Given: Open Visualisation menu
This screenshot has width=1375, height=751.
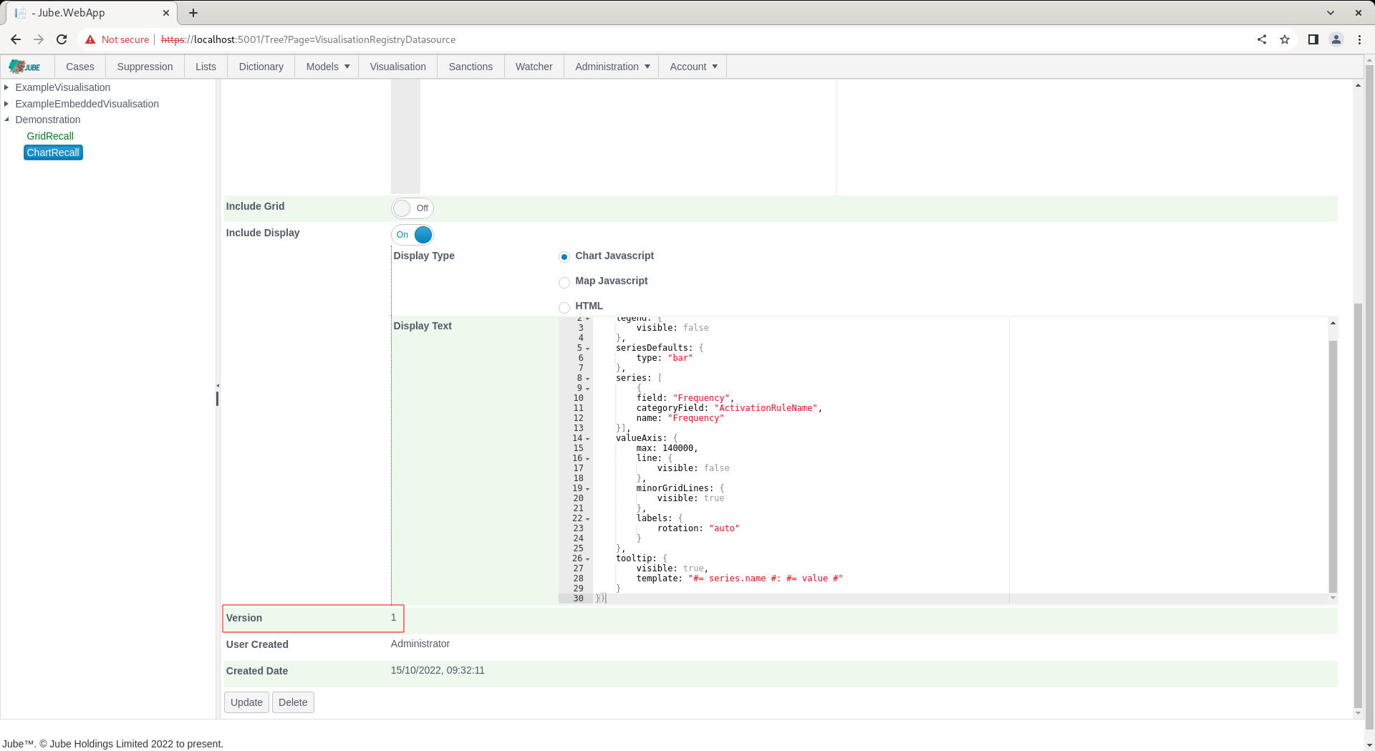Looking at the screenshot, I should [x=397, y=67].
